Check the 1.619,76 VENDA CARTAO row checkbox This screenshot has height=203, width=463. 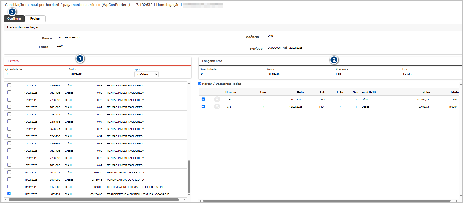click(9, 172)
